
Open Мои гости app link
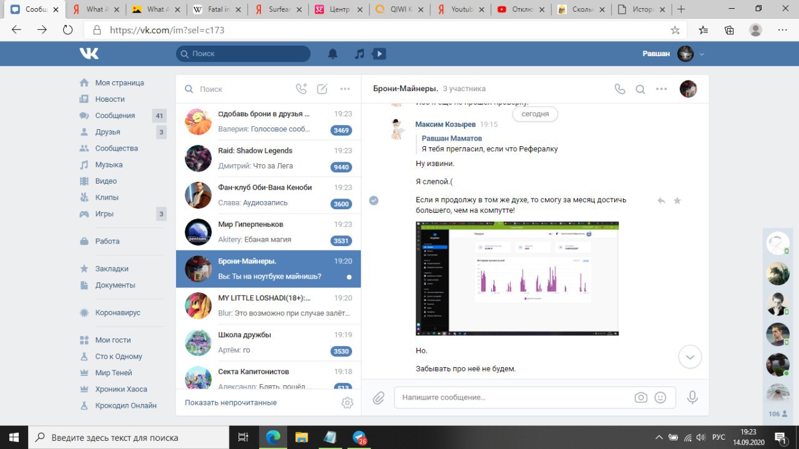(x=113, y=340)
